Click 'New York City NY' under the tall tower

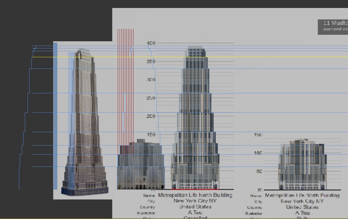pos(195,201)
